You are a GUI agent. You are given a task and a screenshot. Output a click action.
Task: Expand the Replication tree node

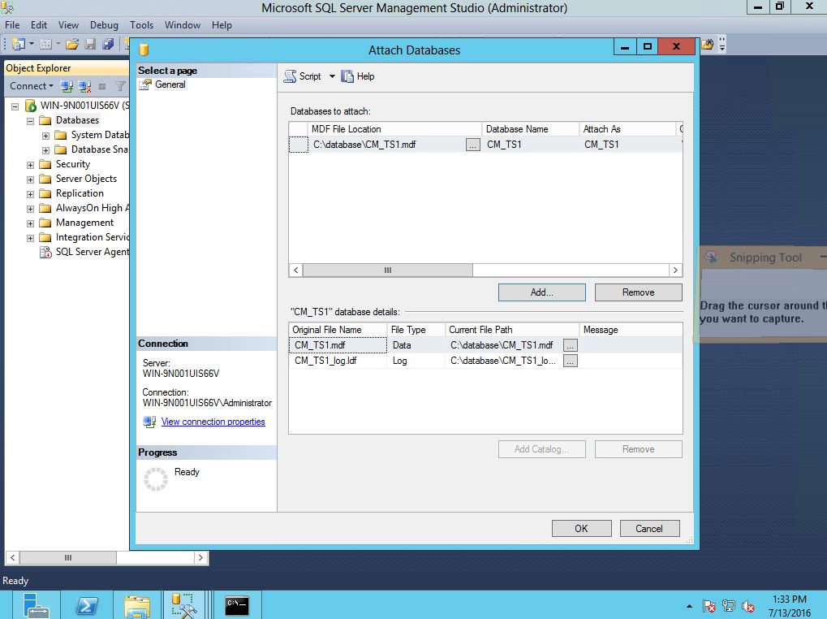pos(31,194)
